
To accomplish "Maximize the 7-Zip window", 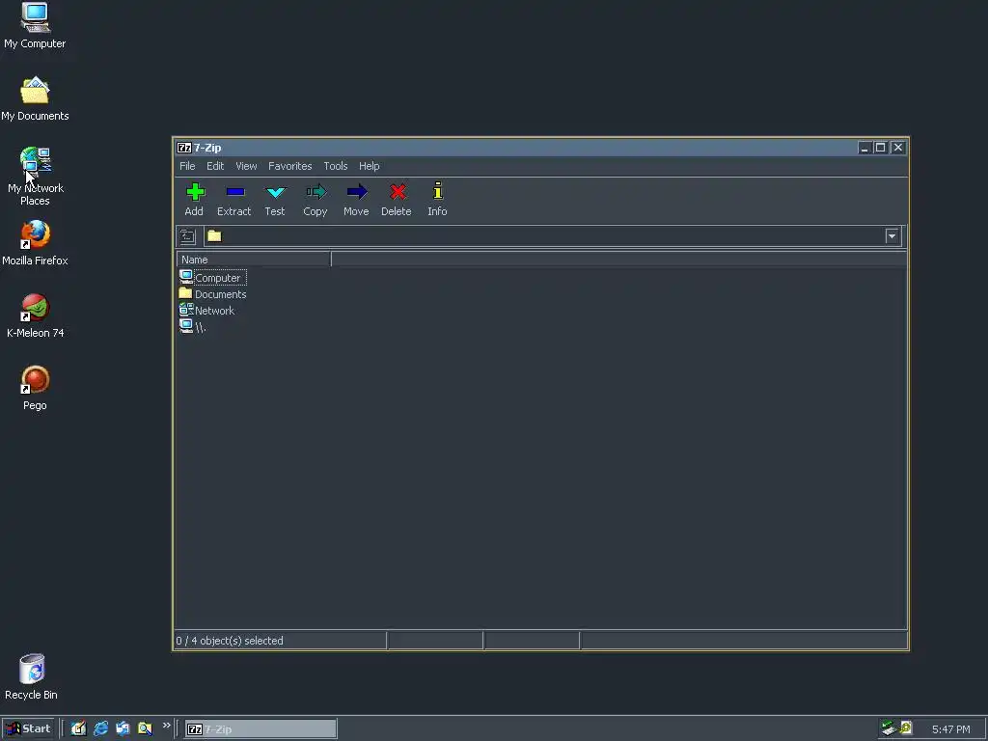I will (x=880, y=148).
